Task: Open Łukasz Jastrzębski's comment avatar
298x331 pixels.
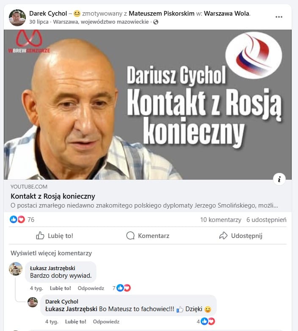Action: pyautogui.click(x=16, y=269)
